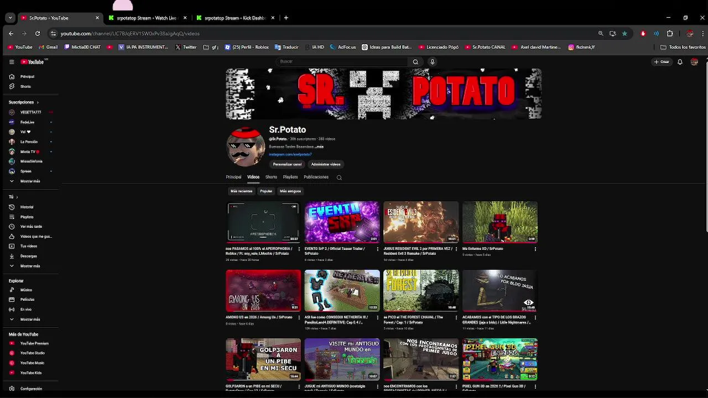Click the search magnifier button in YouTube

point(415,62)
